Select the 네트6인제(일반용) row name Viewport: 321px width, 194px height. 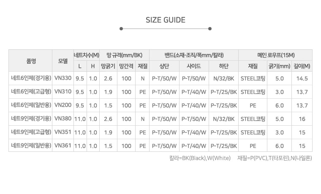point(31,105)
